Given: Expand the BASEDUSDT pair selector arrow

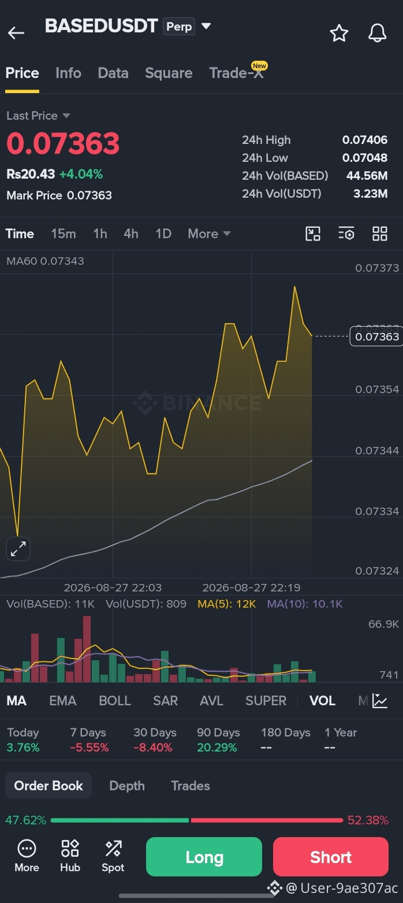Looking at the screenshot, I should tap(206, 26).
